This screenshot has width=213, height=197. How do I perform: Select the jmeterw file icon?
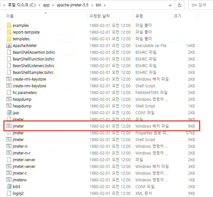click(x=9, y=180)
